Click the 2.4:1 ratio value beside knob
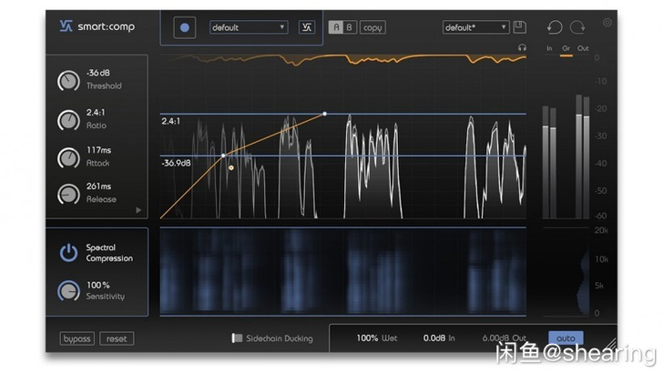Image resolution: width=663 pixels, height=372 pixels. coord(96,112)
